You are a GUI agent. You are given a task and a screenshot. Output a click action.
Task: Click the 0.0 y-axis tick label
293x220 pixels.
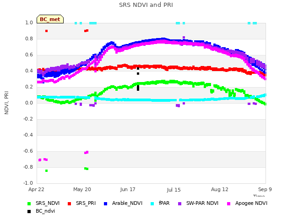[29, 103]
